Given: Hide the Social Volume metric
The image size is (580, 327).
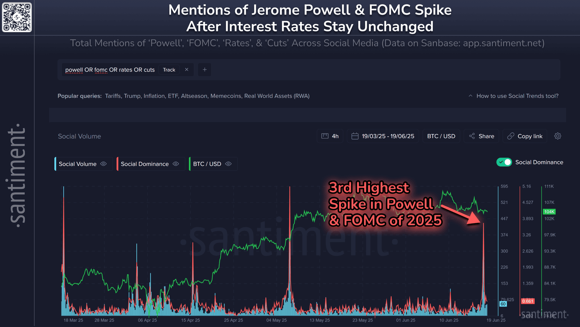Looking at the screenshot, I should click(x=103, y=164).
